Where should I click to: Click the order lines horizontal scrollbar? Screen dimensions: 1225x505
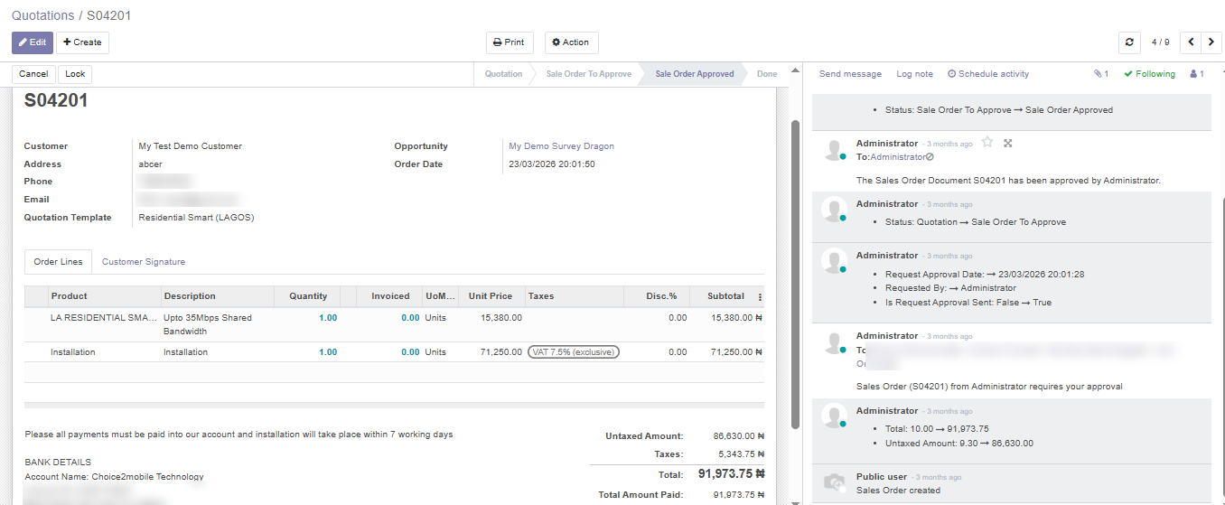(394, 406)
